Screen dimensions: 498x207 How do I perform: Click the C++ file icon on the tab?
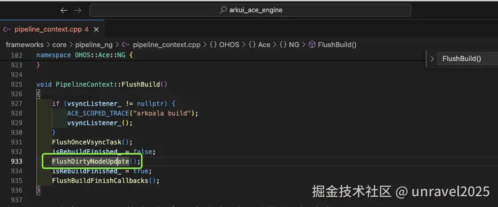[7, 29]
